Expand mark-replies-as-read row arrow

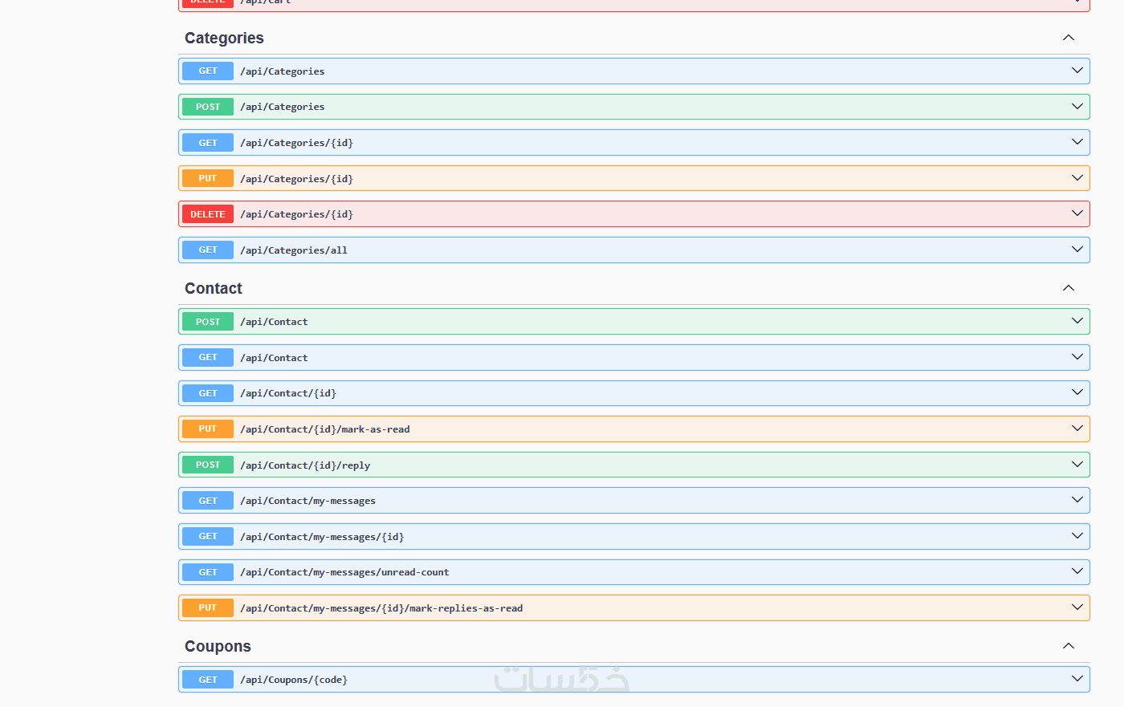[x=1077, y=607]
